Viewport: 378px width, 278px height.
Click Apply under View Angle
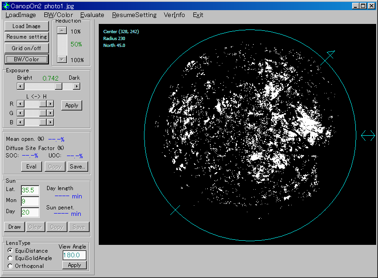pos(74,265)
